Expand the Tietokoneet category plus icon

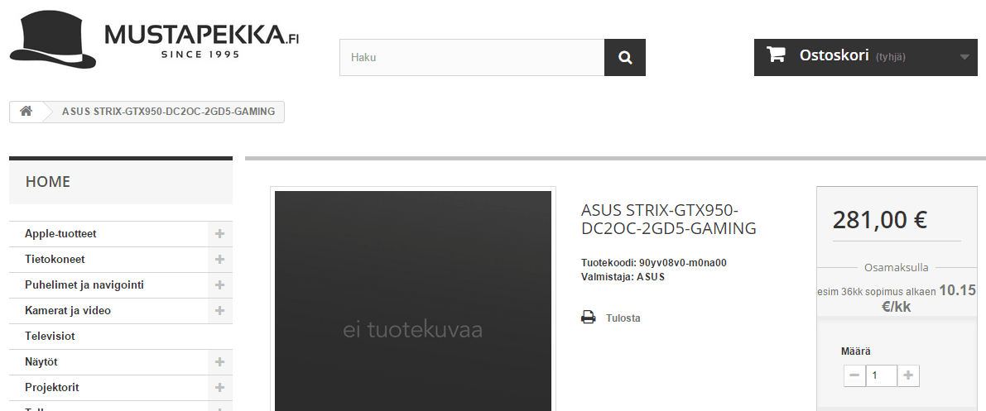pos(219,260)
